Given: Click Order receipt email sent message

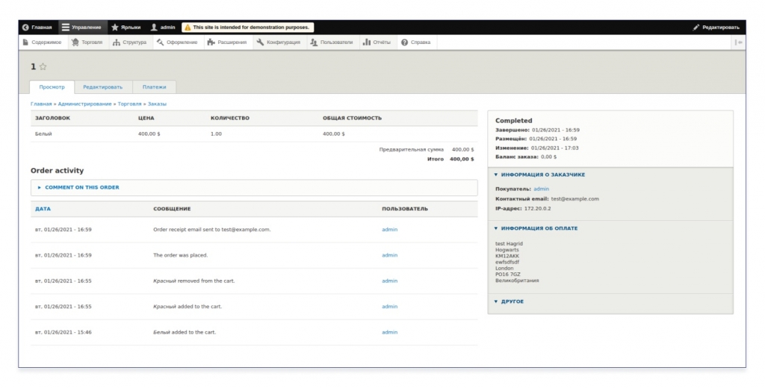Looking at the screenshot, I should (211, 230).
